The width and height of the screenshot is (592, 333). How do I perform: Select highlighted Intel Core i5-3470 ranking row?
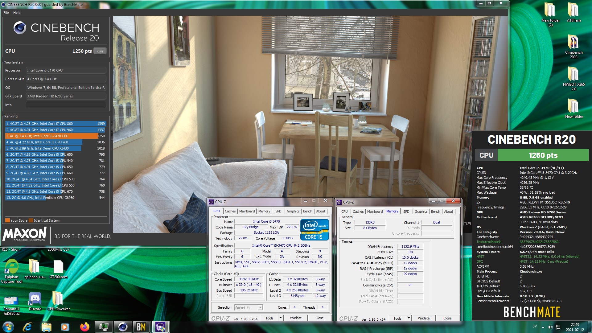point(55,136)
